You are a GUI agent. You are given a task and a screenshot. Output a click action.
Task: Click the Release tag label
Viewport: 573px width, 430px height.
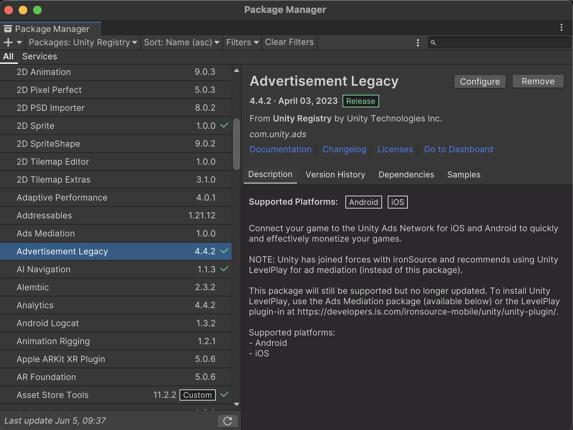(360, 101)
